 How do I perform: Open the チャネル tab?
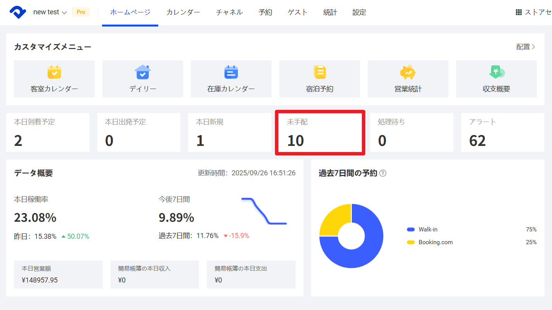click(229, 12)
